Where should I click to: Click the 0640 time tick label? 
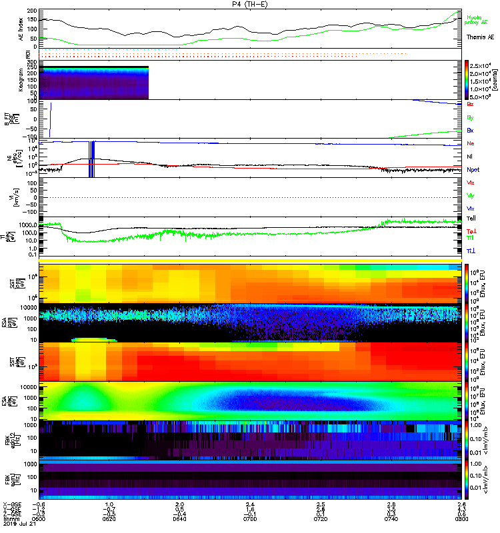179,519
